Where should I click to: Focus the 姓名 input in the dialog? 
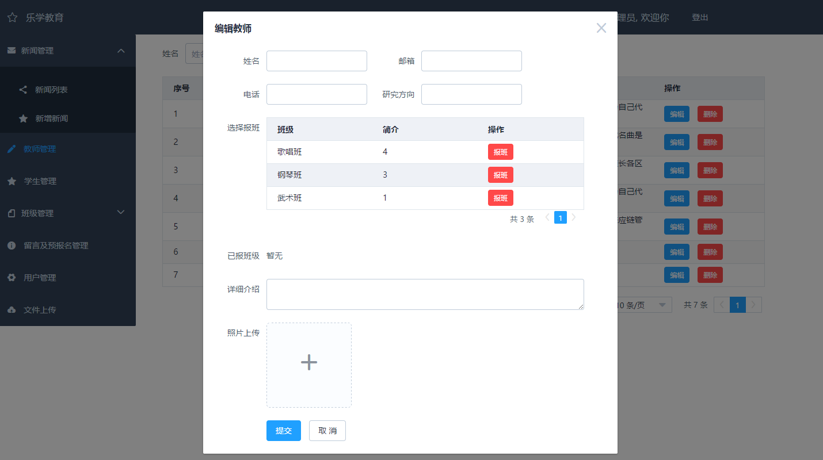tap(317, 61)
